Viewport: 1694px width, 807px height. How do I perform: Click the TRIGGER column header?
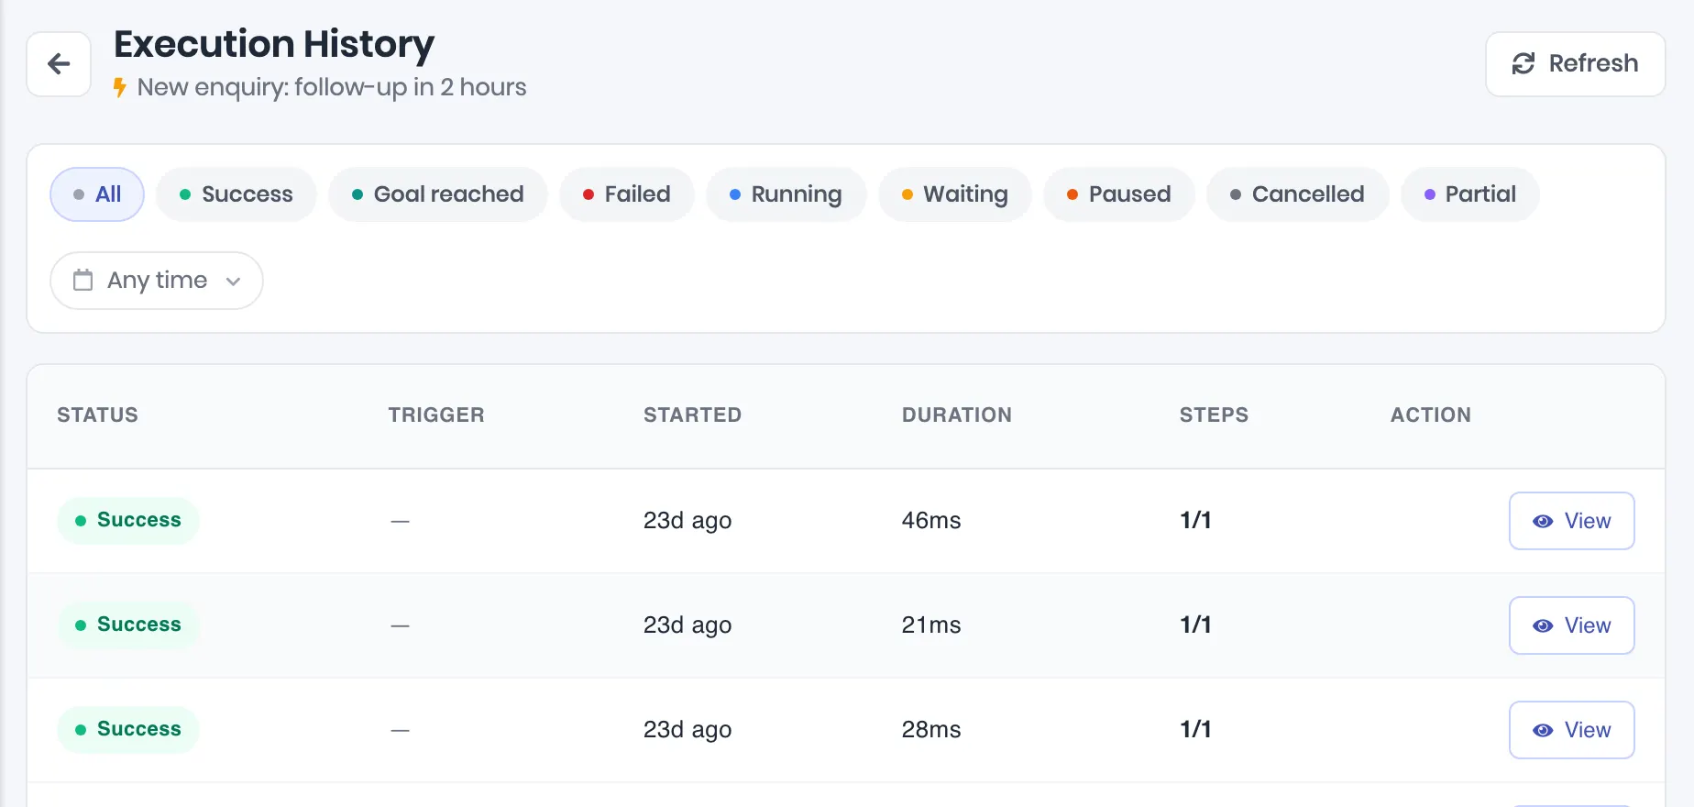tap(436, 415)
